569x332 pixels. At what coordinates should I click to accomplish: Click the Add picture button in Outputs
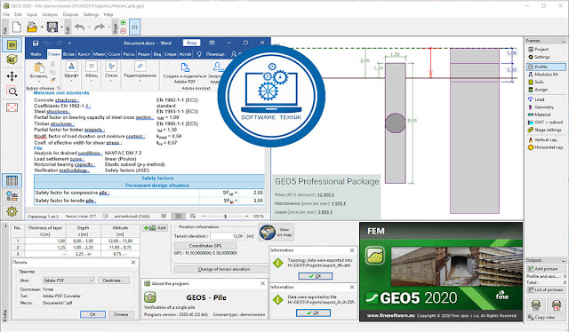coord(546,269)
